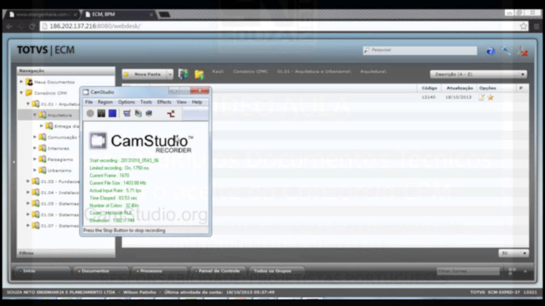Click the publish document icon beside Nova Pasta
Viewport: 545px width, 306px height.
(184, 74)
